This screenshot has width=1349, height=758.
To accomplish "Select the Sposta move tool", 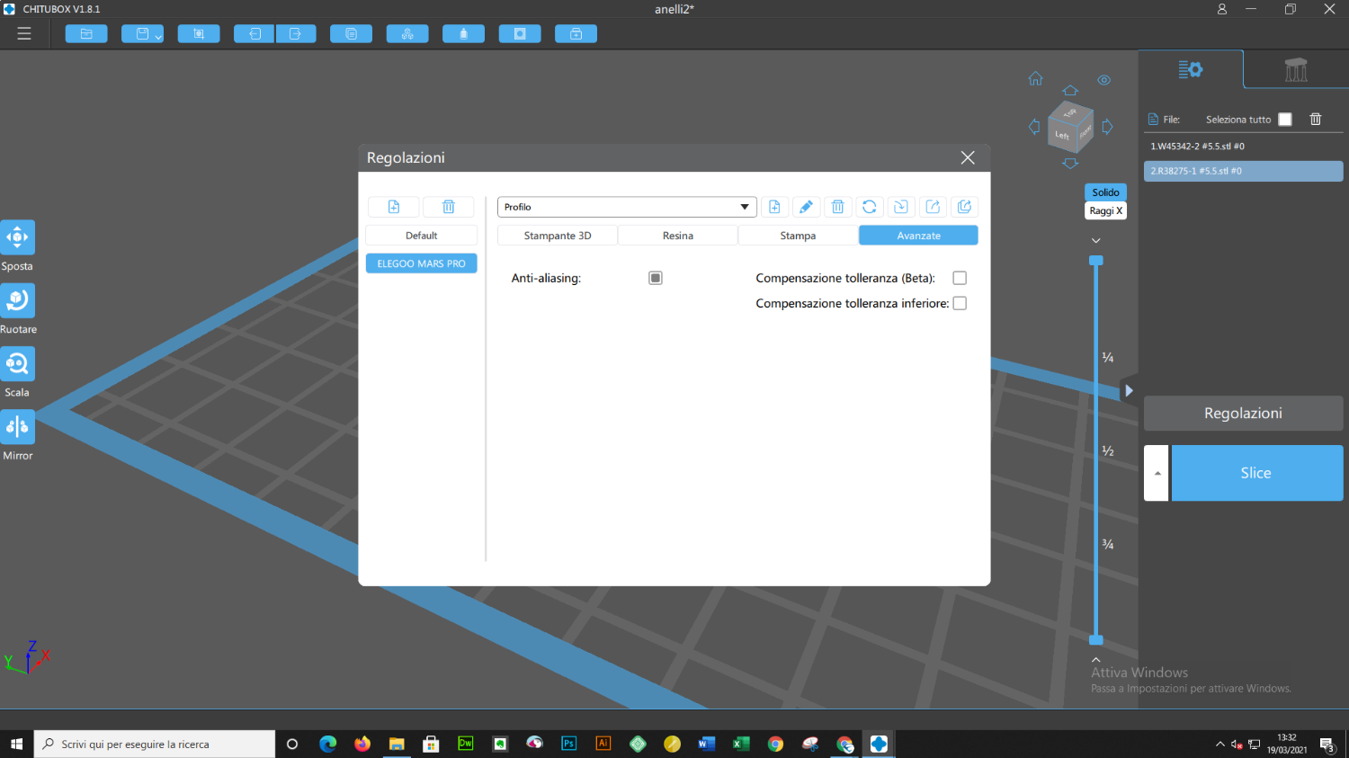I will pos(17,237).
